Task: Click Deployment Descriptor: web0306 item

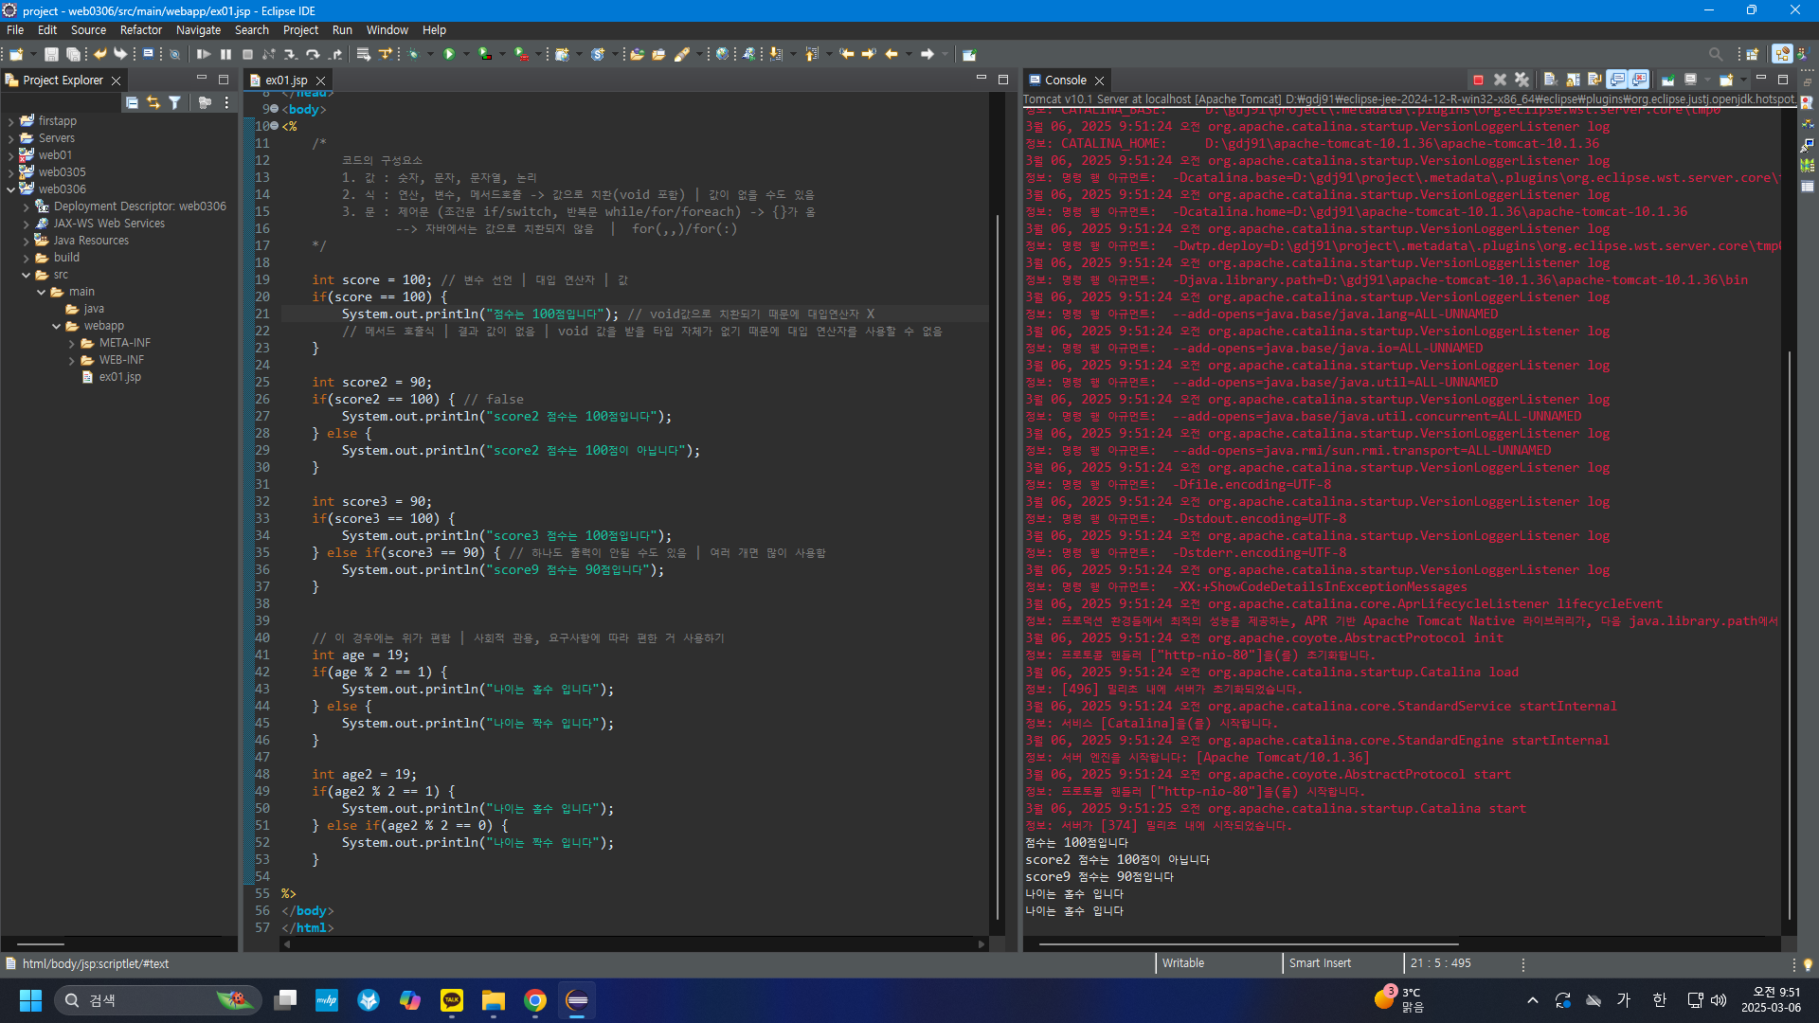Action: (x=139, y=206)
